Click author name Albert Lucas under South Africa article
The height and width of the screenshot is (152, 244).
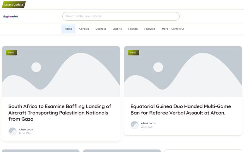click(x=26, y=129)
